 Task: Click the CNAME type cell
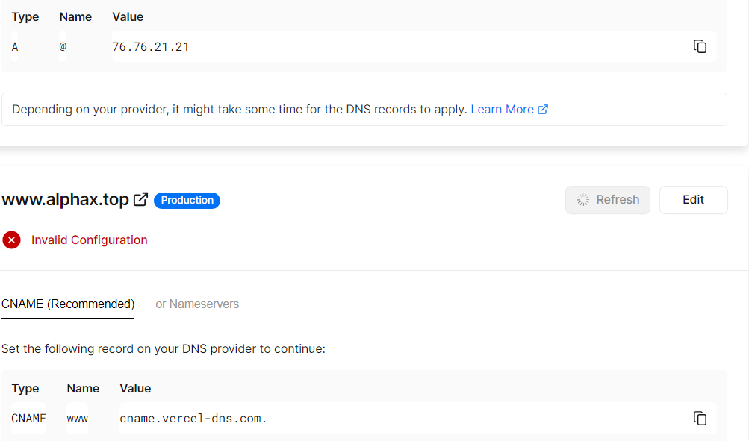[28, 419]
